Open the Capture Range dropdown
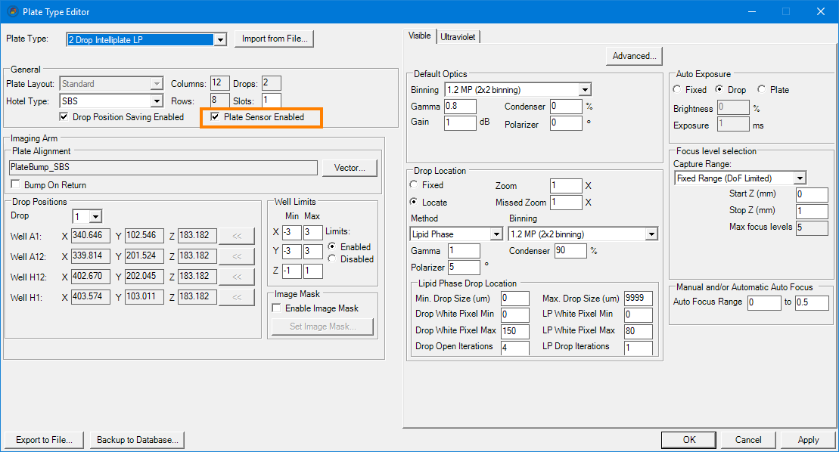Image resolution: width=839 pixels, height=452 pixels. pos(800,178)
